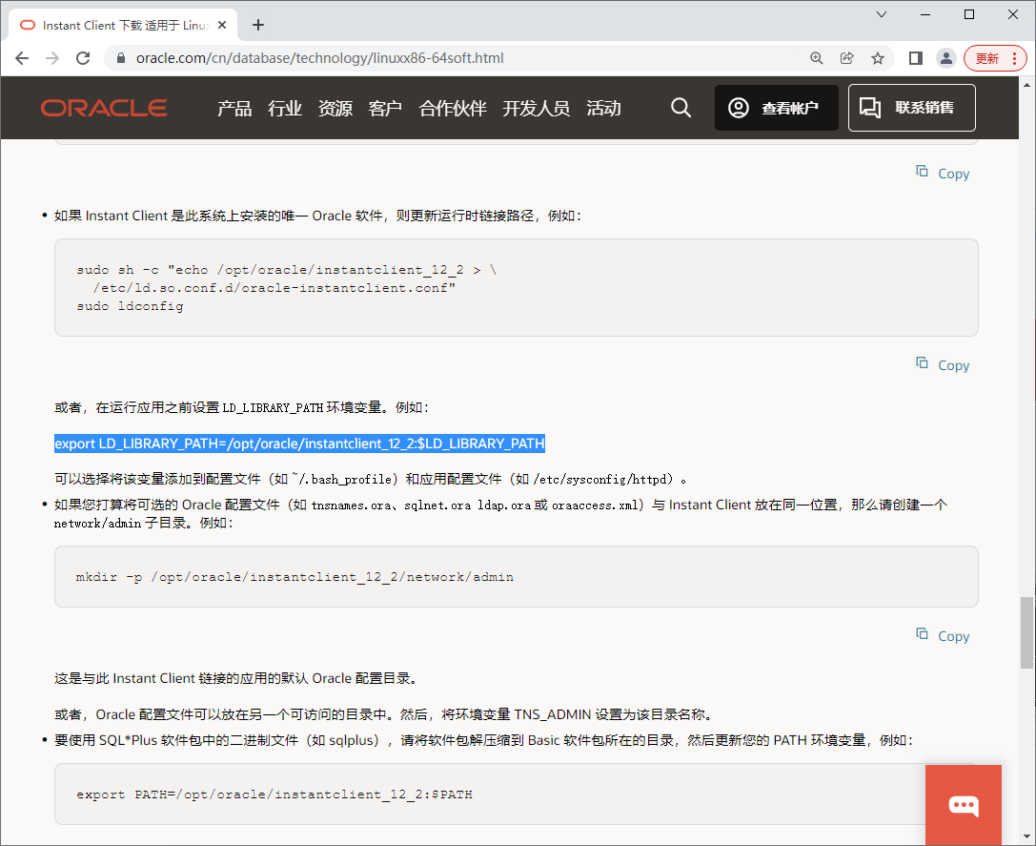The image size is (1036, 846).
Task: Click the address bar URL field
Action: [x=456, y=58]
